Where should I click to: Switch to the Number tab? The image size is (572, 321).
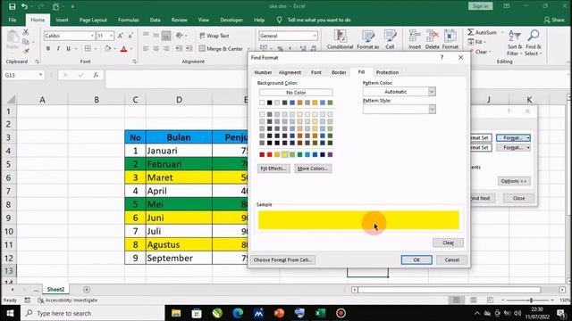263,72
